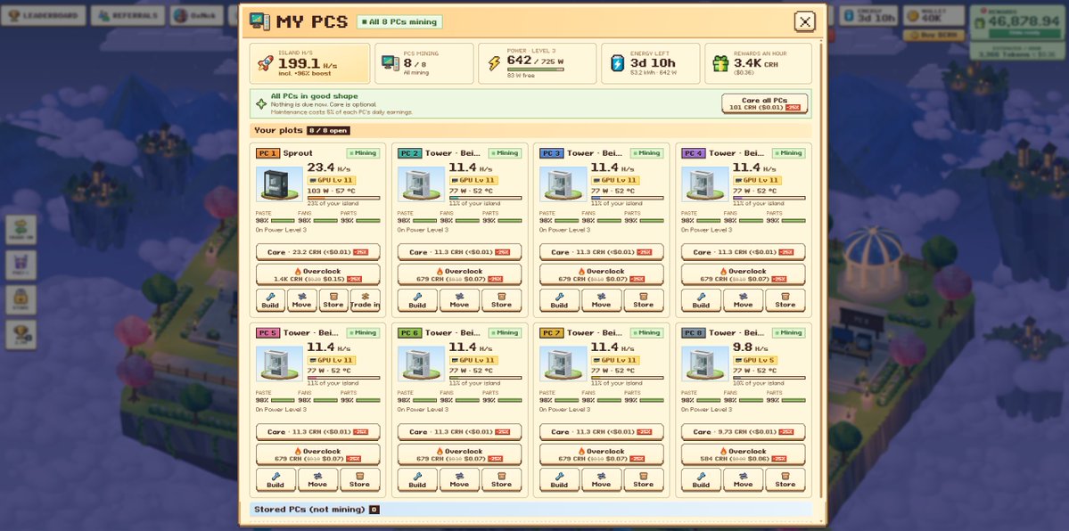1069x531 pixels.
Task: Overclock PC 7
Action: click(x=601, y=454)
